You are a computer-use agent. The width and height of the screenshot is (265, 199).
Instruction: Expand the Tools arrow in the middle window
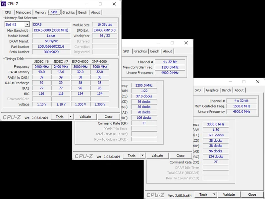pos(142,156)
